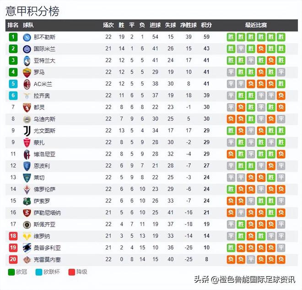Open the 亚特兰大 team link
This screenshot has width=302, height=290.
pyautogui.click(x=45, y=60)
